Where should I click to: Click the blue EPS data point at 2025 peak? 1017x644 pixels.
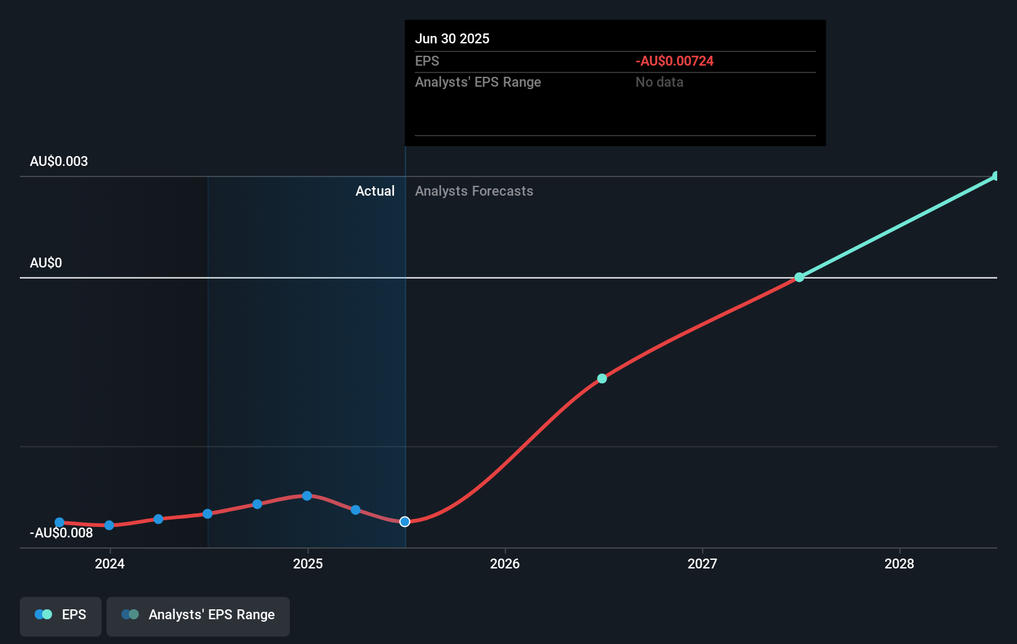[x=307, y=496]
